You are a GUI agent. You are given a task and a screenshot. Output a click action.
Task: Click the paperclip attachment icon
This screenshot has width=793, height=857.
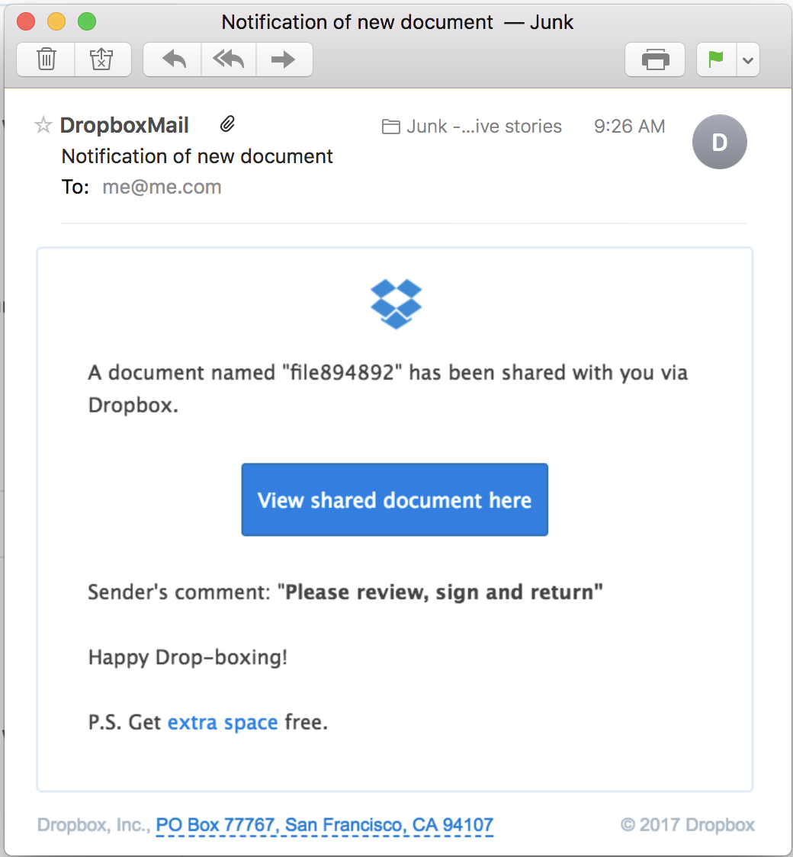point(227,124)
